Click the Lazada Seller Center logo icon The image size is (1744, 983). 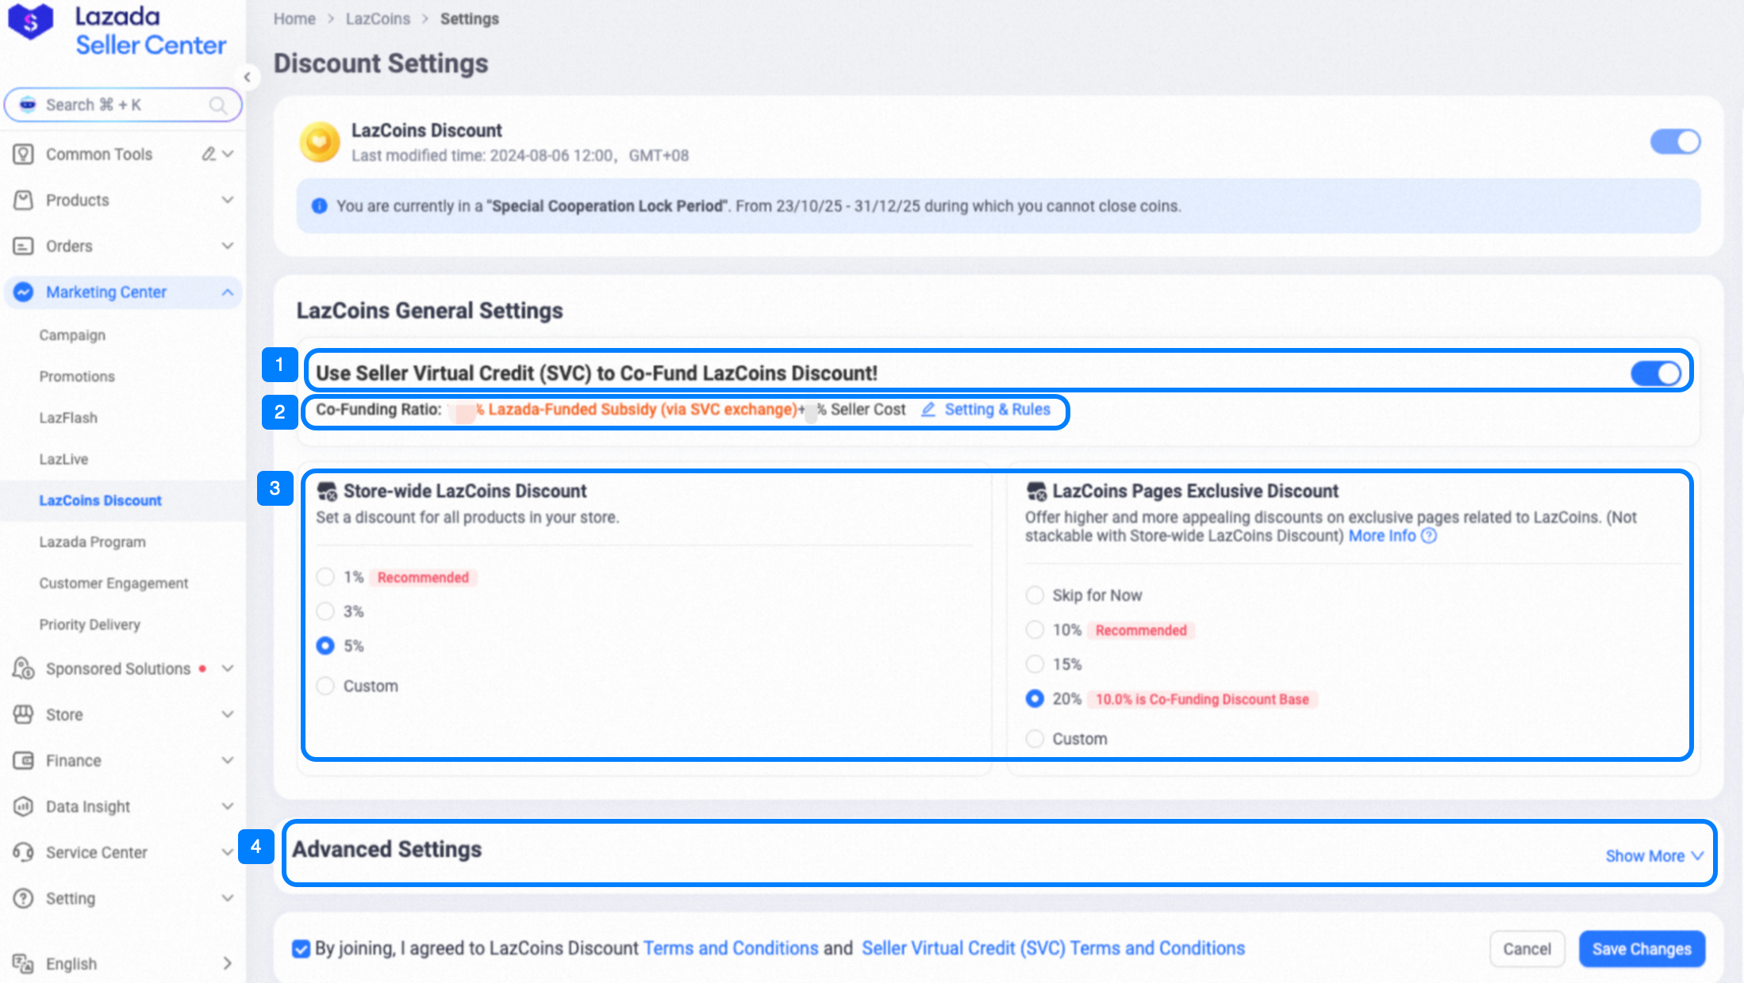coord(30,22)
